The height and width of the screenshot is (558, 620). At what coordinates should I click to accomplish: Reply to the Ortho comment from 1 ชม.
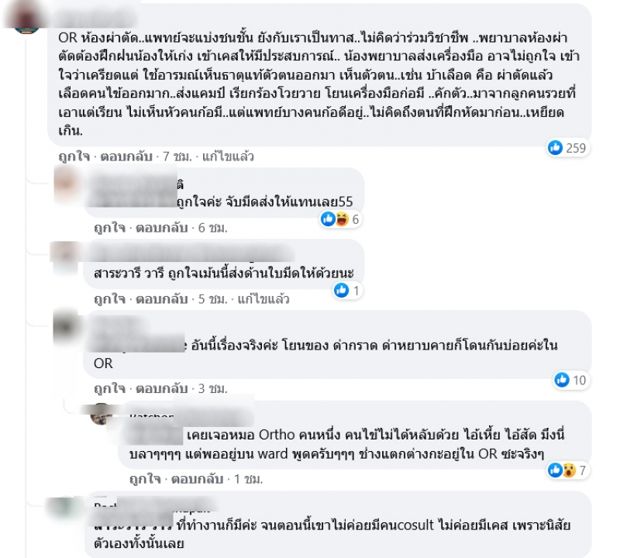point(198,479)
